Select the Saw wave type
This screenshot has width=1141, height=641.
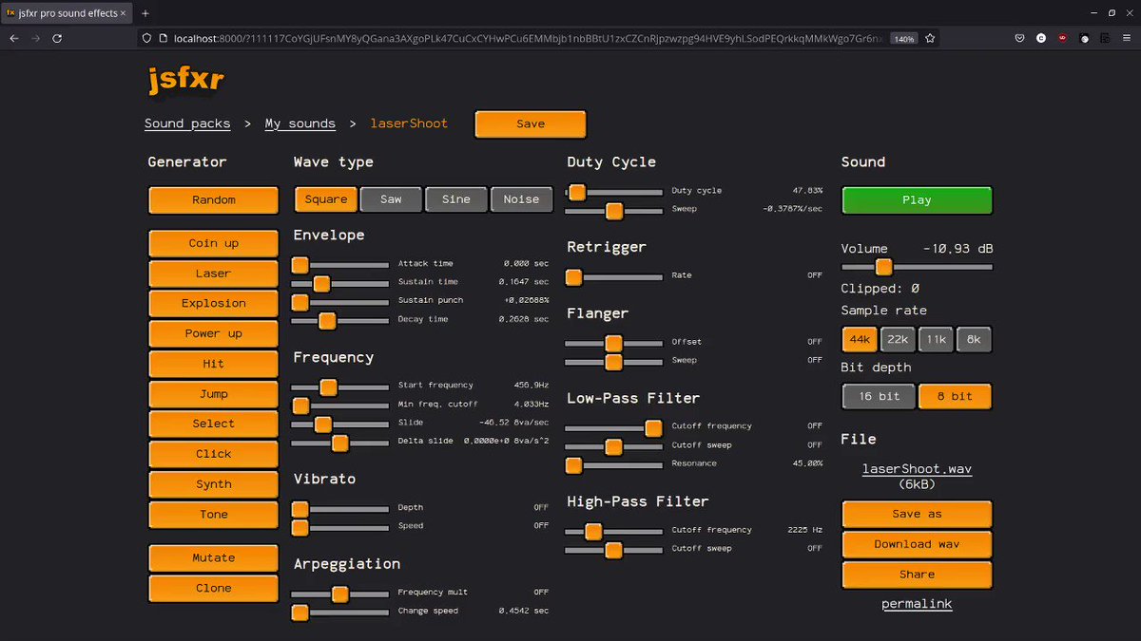[391, 199]
